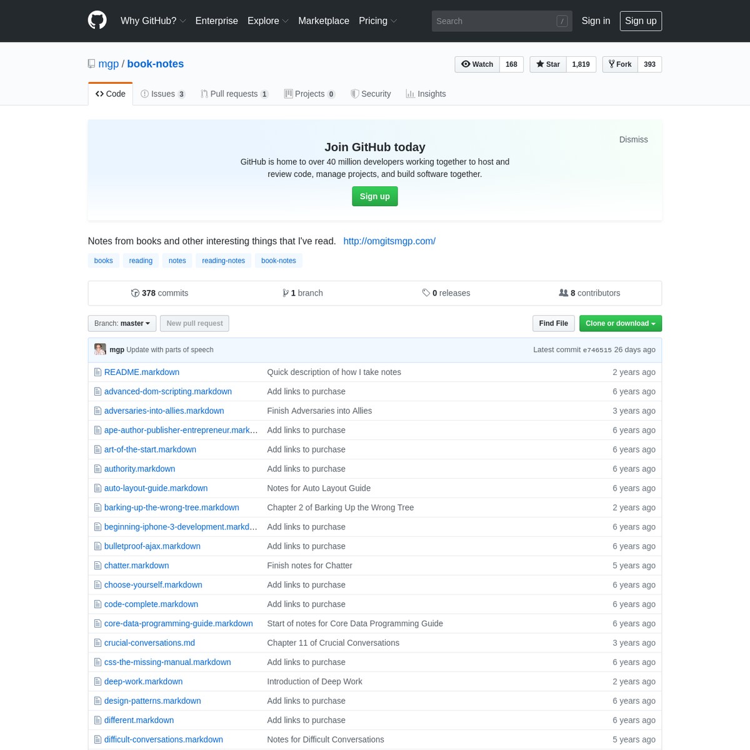Open advanced-dom-scripting.markdown file

pos(168,391)
